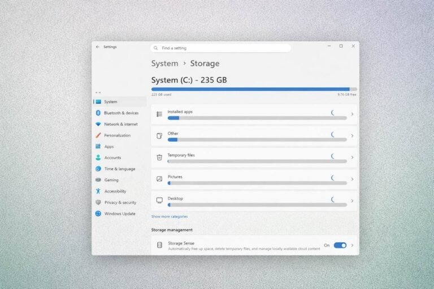Screen dimensions: 434x289
Task: Expand the Pictures category chevron
Action: 352,179
